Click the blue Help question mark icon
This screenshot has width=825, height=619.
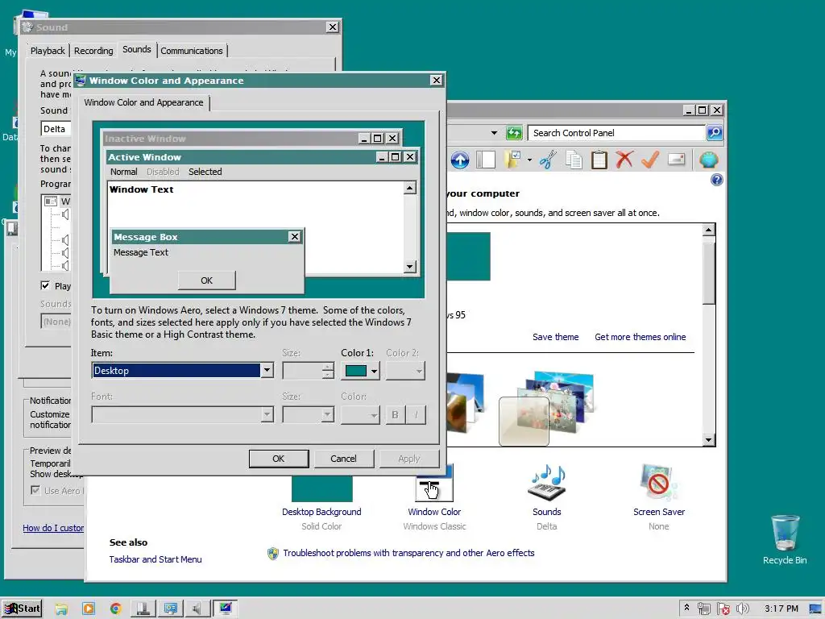coord(716,180)
